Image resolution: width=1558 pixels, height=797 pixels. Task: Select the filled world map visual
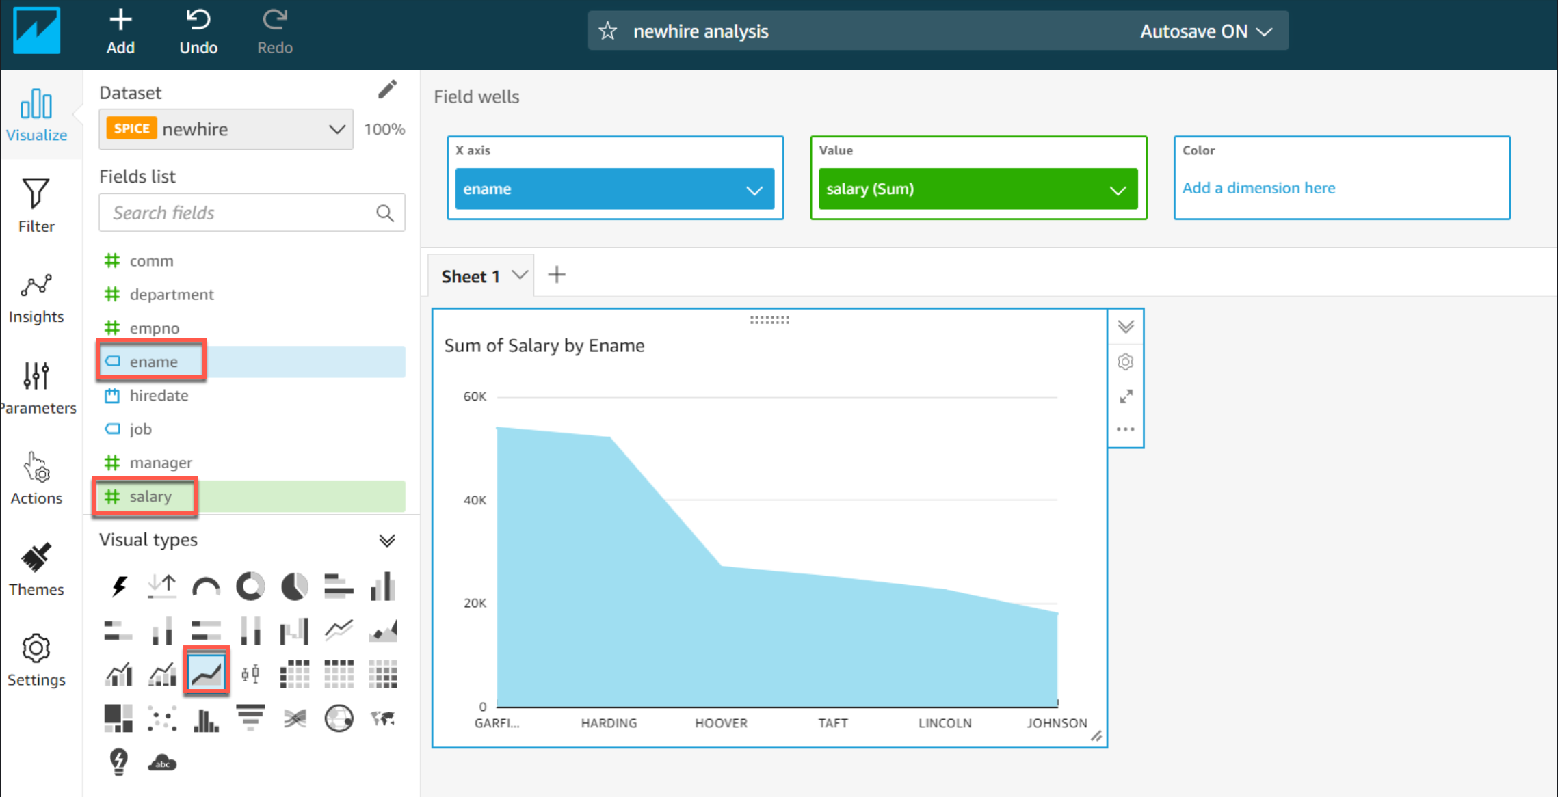tap(383, 718)
